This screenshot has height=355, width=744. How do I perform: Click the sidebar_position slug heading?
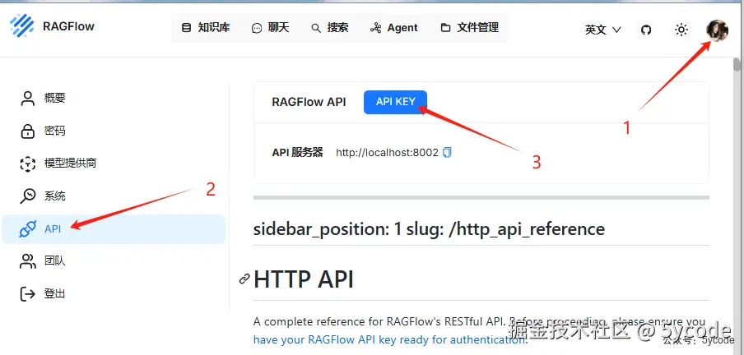pyautogui.click(x=429, y=229)
